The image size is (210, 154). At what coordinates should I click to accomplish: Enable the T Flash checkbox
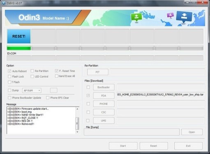[9, 82]
